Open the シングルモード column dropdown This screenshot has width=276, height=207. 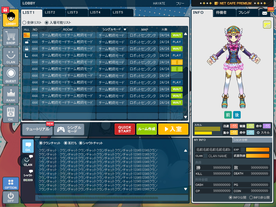125,29
